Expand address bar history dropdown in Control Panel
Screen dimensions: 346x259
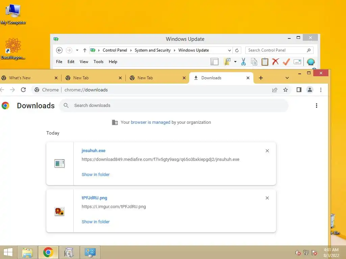click(229, 51)
